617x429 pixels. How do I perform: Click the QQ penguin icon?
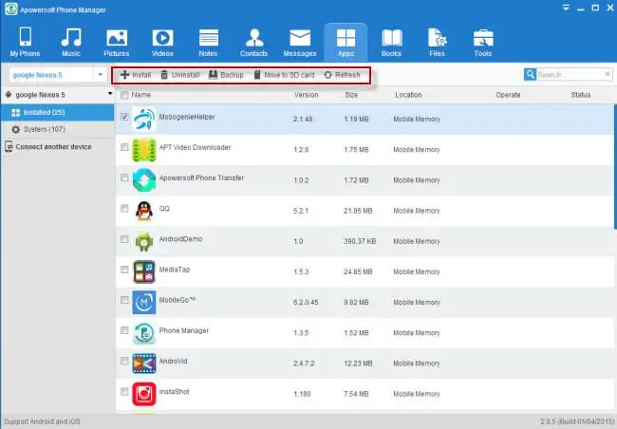(x=144, y=211)
